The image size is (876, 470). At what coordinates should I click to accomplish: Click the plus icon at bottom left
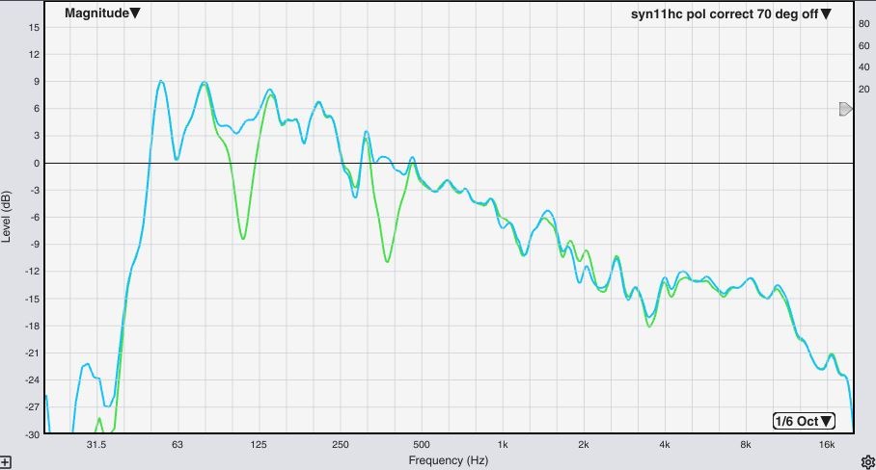[x=5, y=462]
